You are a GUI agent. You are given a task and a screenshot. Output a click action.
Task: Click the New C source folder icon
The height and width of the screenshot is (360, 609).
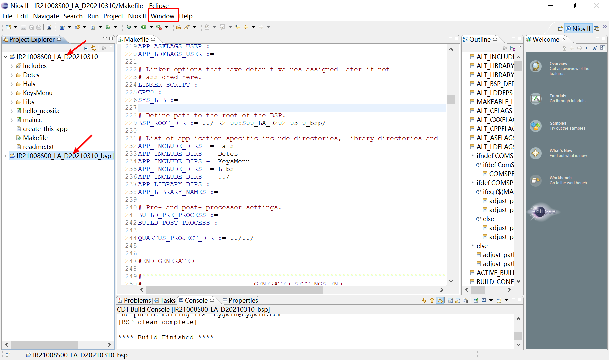77,27
